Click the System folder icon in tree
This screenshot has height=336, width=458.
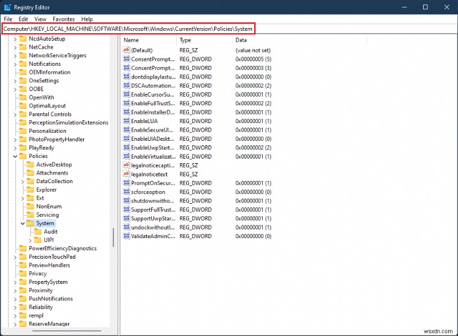30,223
